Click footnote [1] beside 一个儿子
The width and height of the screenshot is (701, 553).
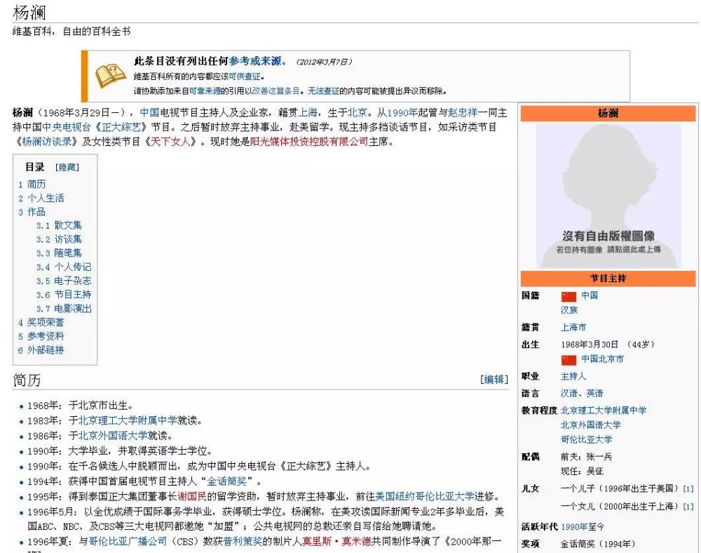click(x=688, y=489)
